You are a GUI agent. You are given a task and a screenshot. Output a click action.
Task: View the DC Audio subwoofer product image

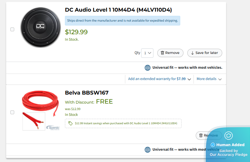(x=41, y=27)
